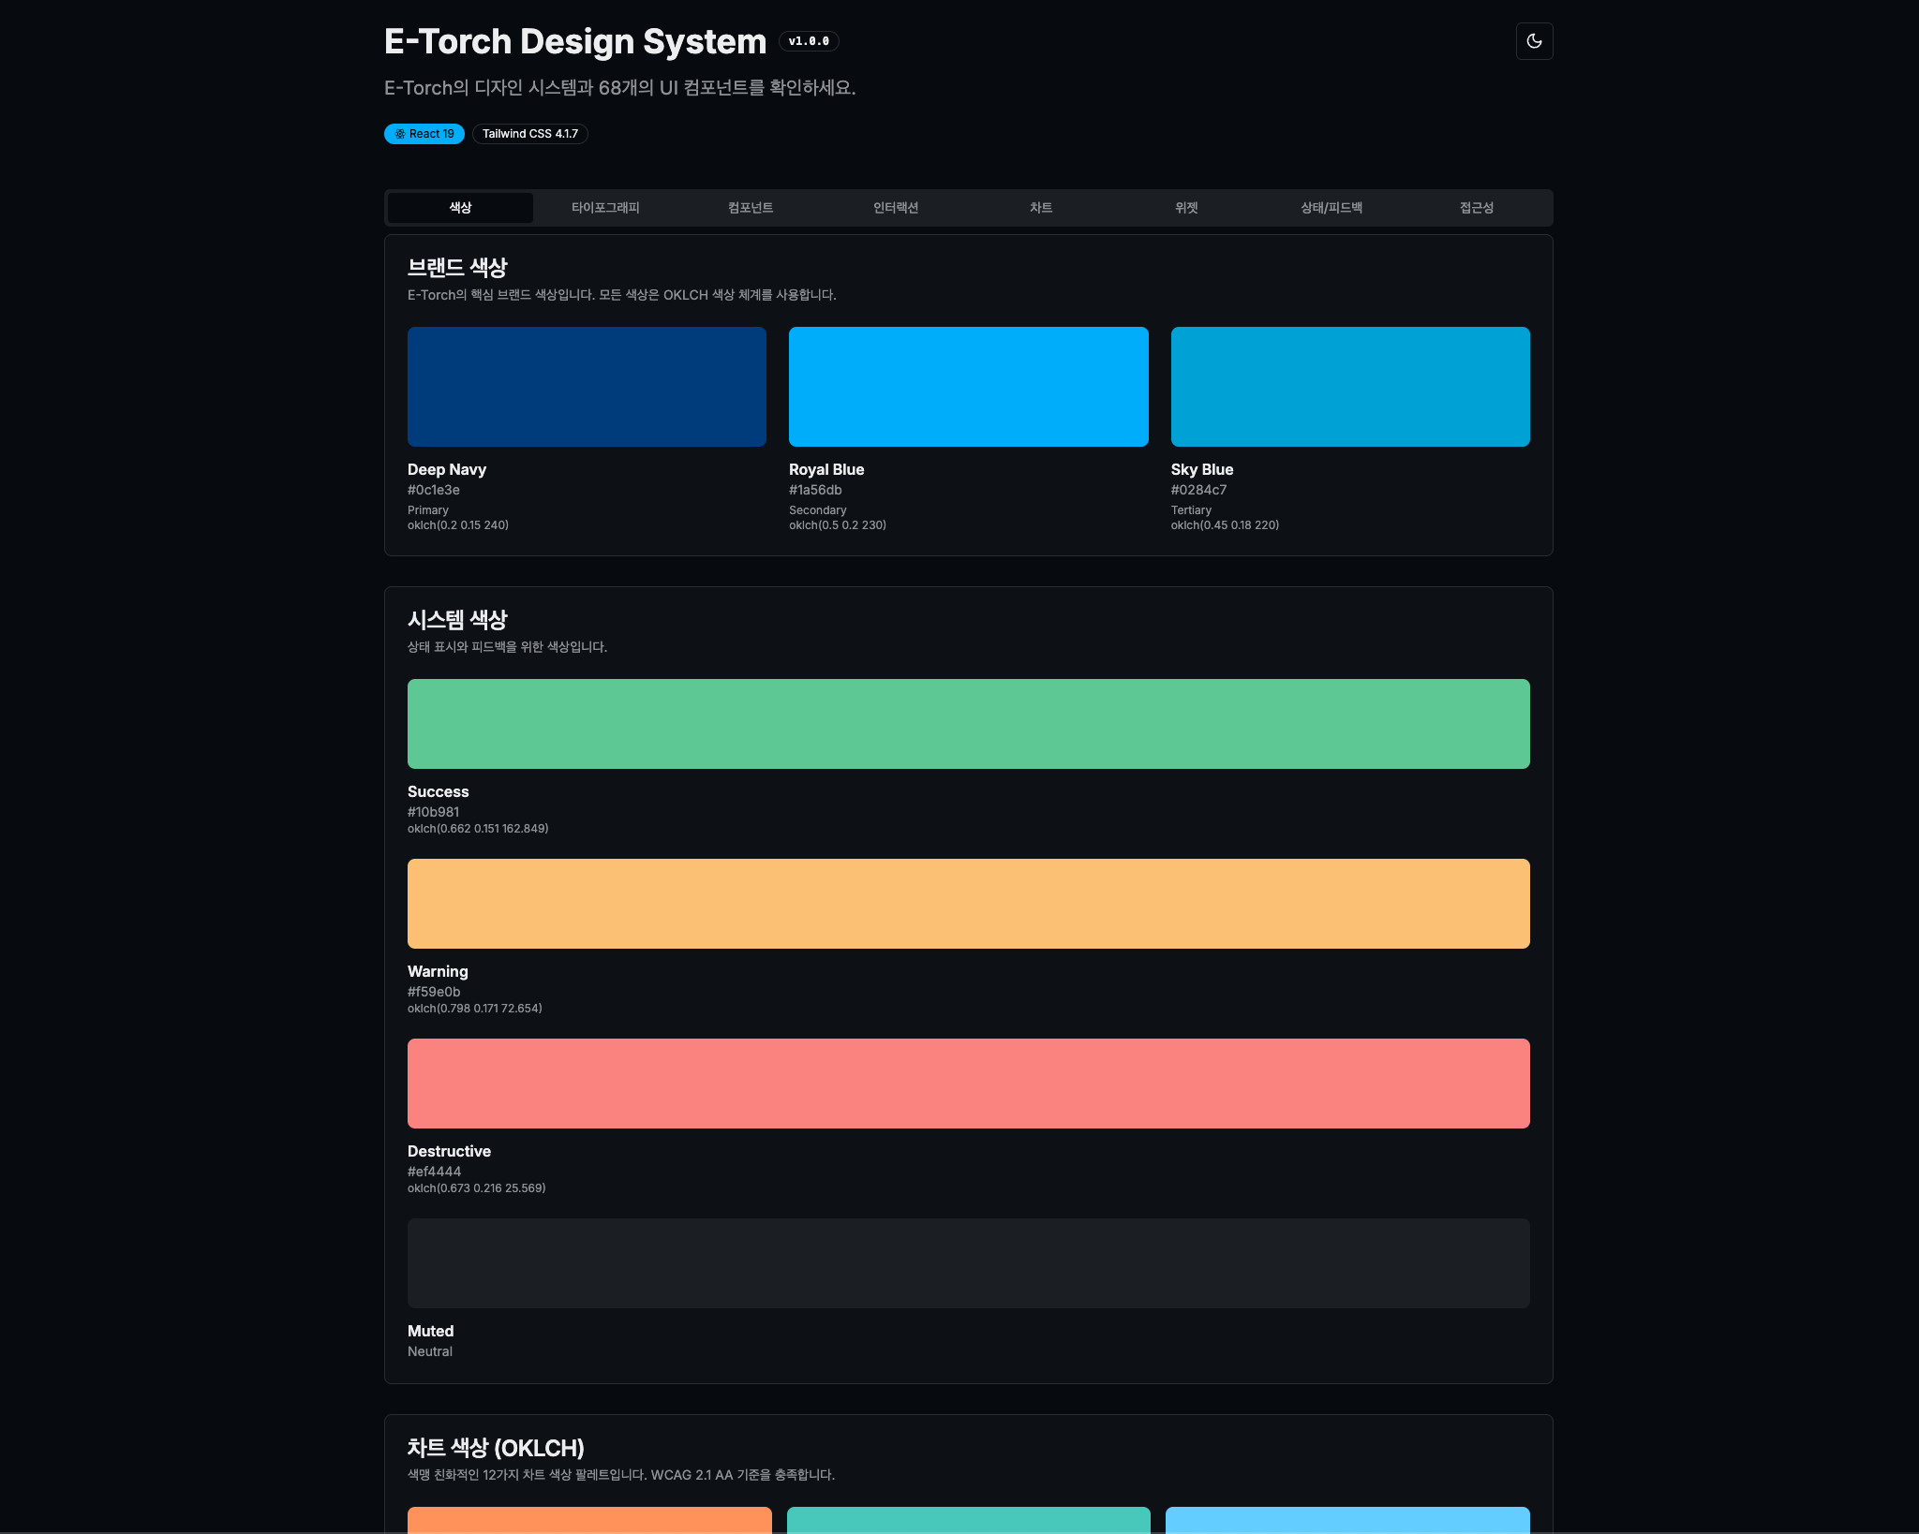
Task: Click the Deep Navy color swatch
Action: pos(587,387)
